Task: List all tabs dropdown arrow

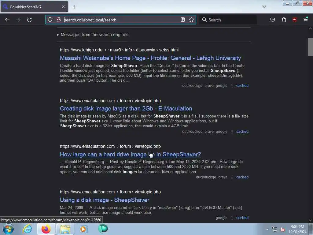Action: 264,7
